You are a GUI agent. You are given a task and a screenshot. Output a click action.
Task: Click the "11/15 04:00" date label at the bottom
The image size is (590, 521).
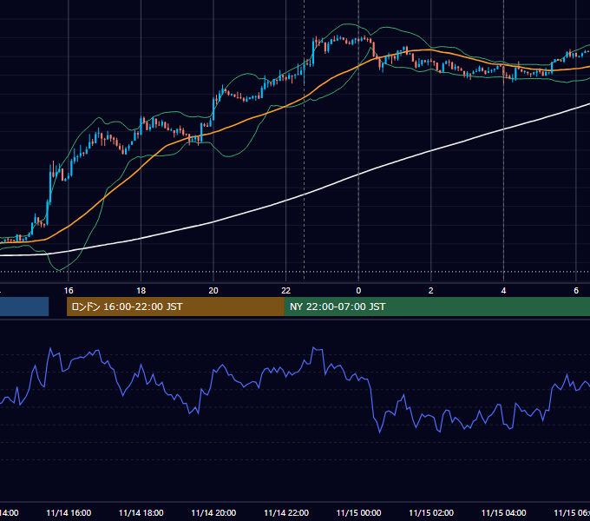point(504,512)
